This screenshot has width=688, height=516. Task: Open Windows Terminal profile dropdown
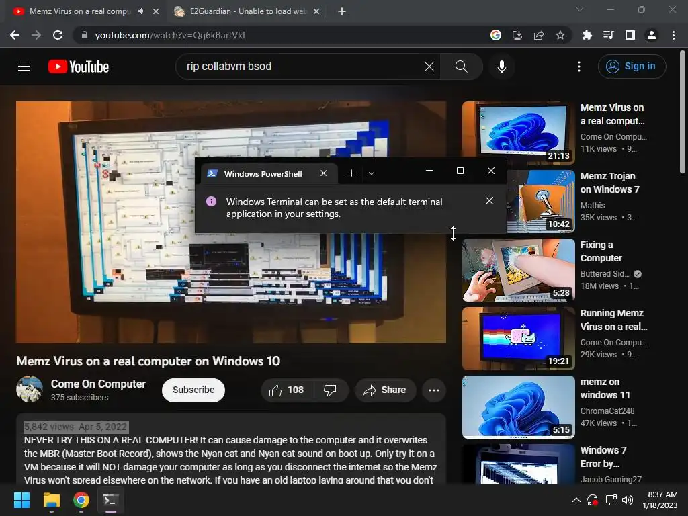[371, 173]
